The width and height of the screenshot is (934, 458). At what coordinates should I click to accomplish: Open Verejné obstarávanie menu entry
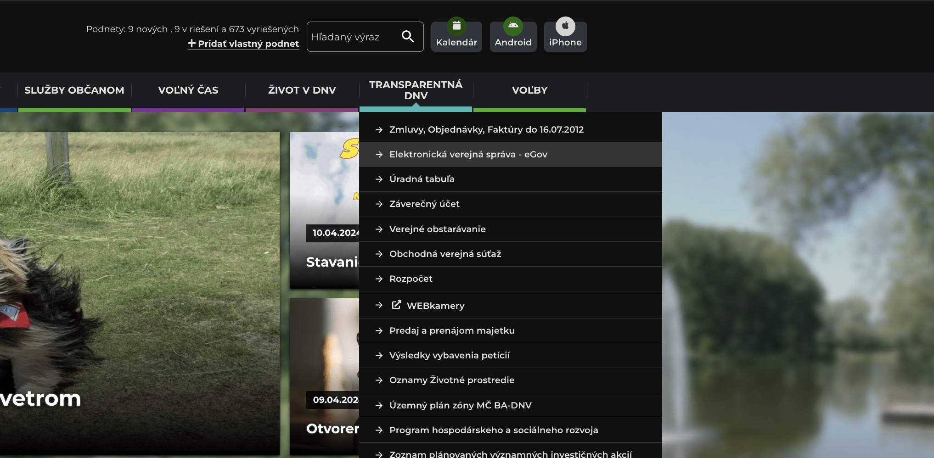tap(437, 229)
